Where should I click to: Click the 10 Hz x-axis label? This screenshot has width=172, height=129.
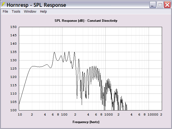(x=20, y=114)
